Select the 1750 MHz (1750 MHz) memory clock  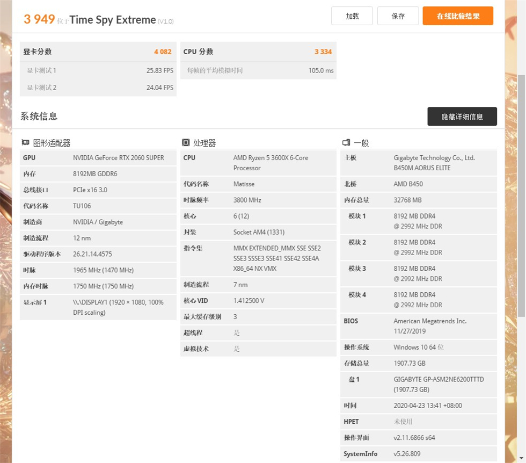click(103, 286)
